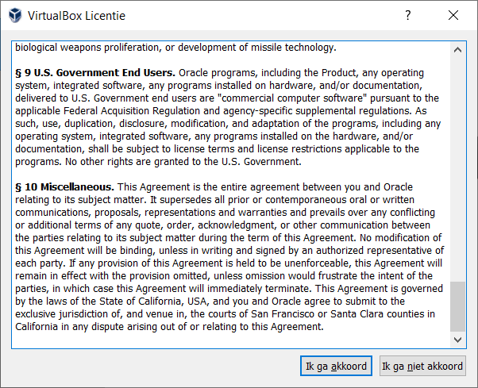Click the '§ 9 U.S. Government End Users' heading
The image size is (478, 388).
[94, 73]
